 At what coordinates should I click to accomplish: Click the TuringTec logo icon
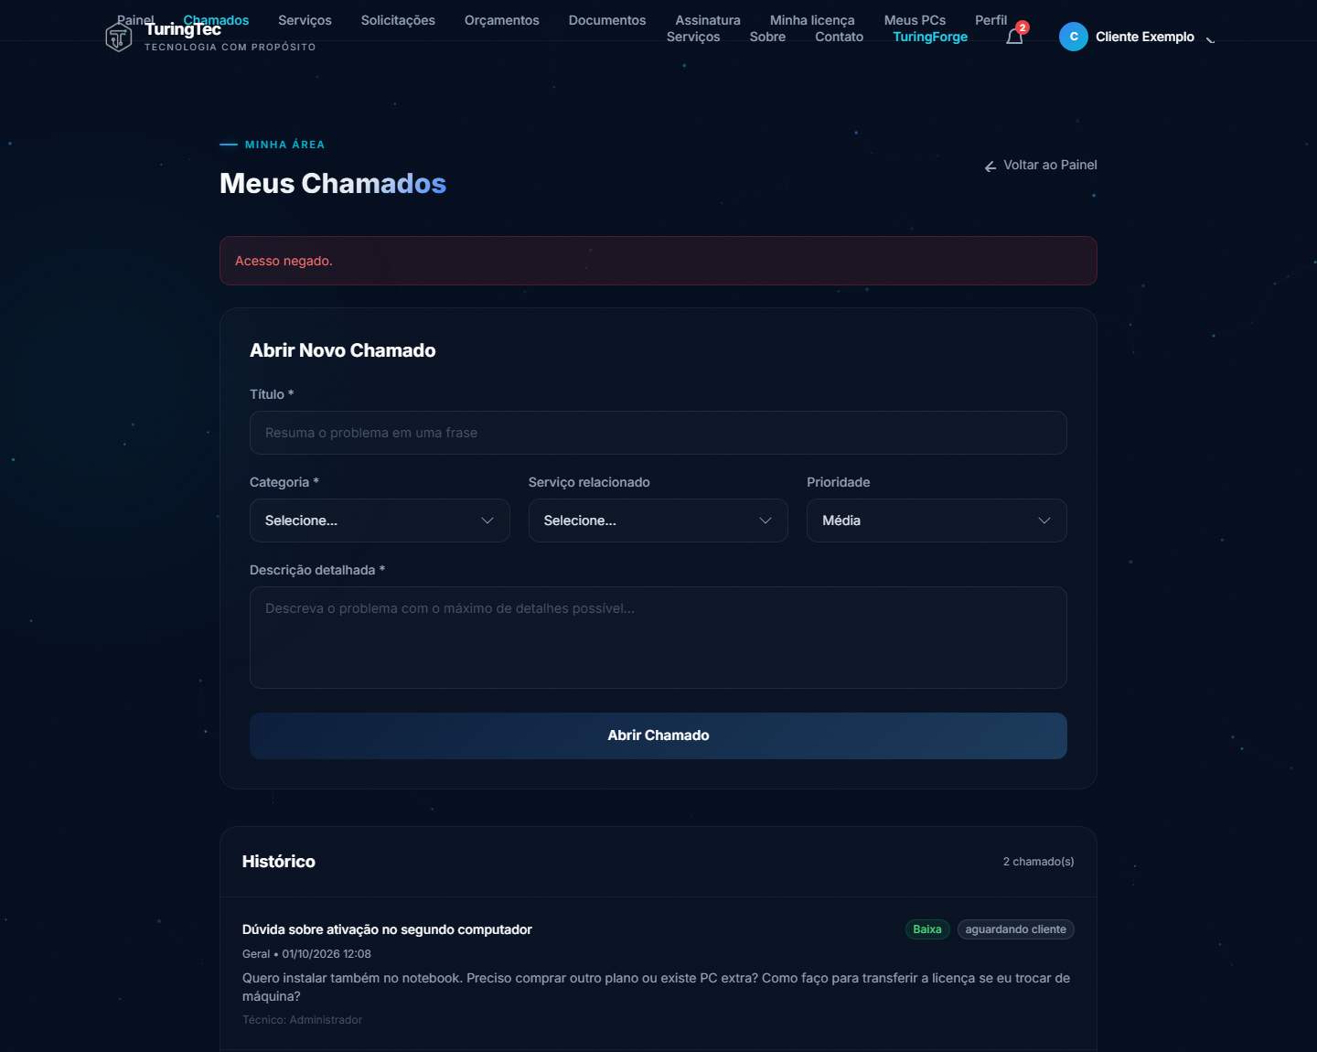119,37
